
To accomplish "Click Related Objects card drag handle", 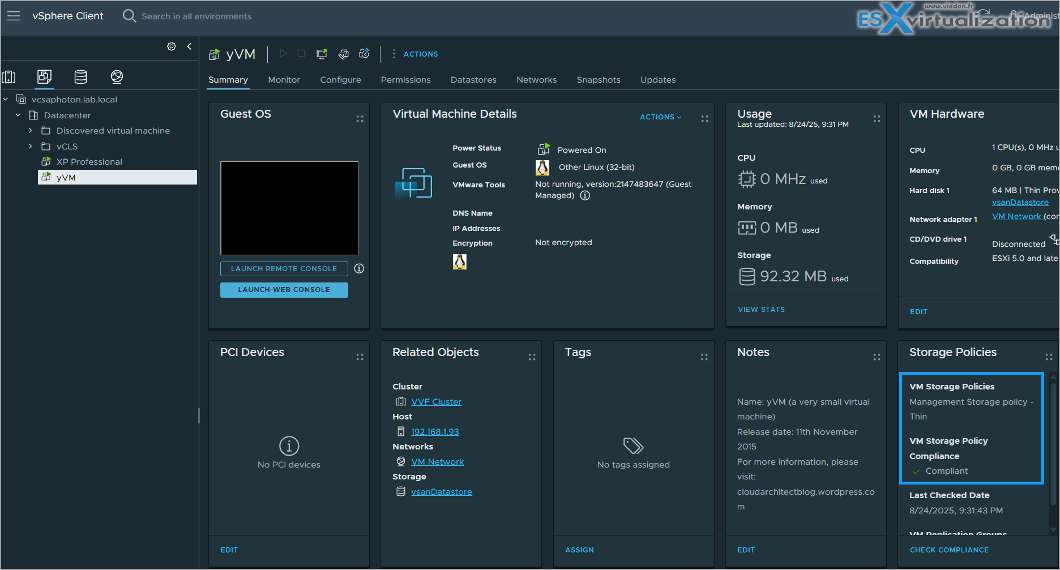I will click(532, 357).
